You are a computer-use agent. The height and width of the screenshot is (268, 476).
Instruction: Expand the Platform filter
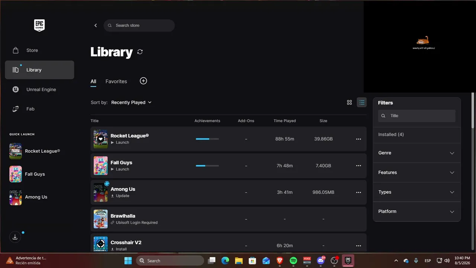pos(416,211)
